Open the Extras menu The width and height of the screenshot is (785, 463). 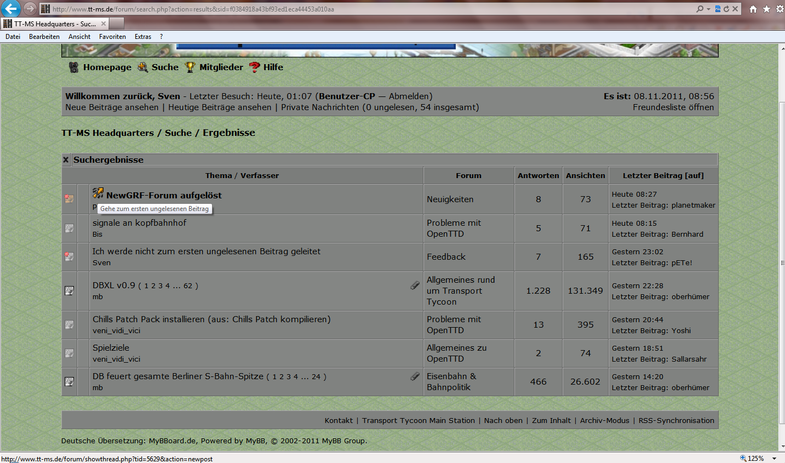point(143,37)
